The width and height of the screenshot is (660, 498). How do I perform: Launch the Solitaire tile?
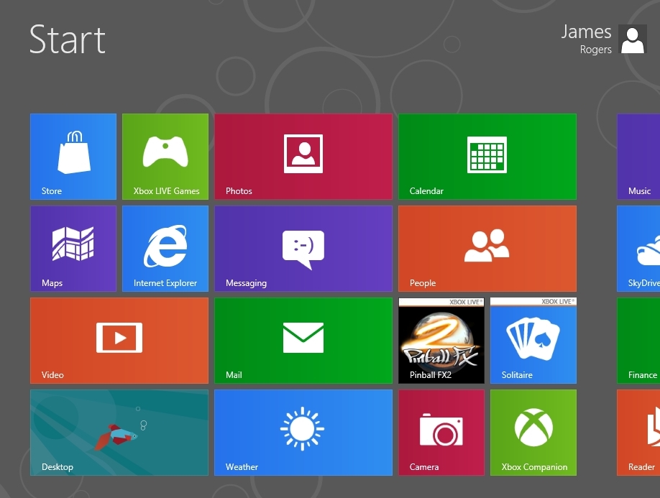point(533,341)
